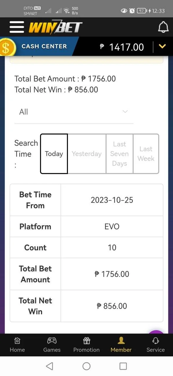Select Last Seven Days filter

(119, 154)
